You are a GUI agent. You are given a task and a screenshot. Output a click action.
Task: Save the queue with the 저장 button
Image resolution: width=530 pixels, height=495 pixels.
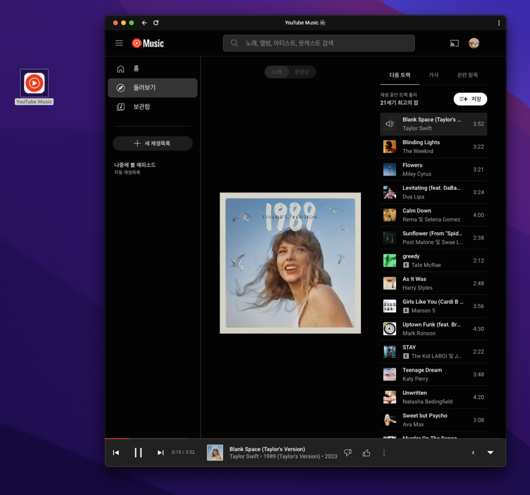point(470,99)
